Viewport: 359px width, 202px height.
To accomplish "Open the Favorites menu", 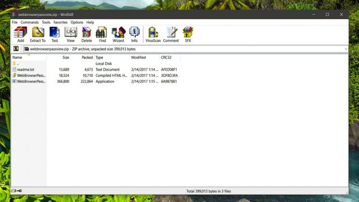I will [60, 22].
